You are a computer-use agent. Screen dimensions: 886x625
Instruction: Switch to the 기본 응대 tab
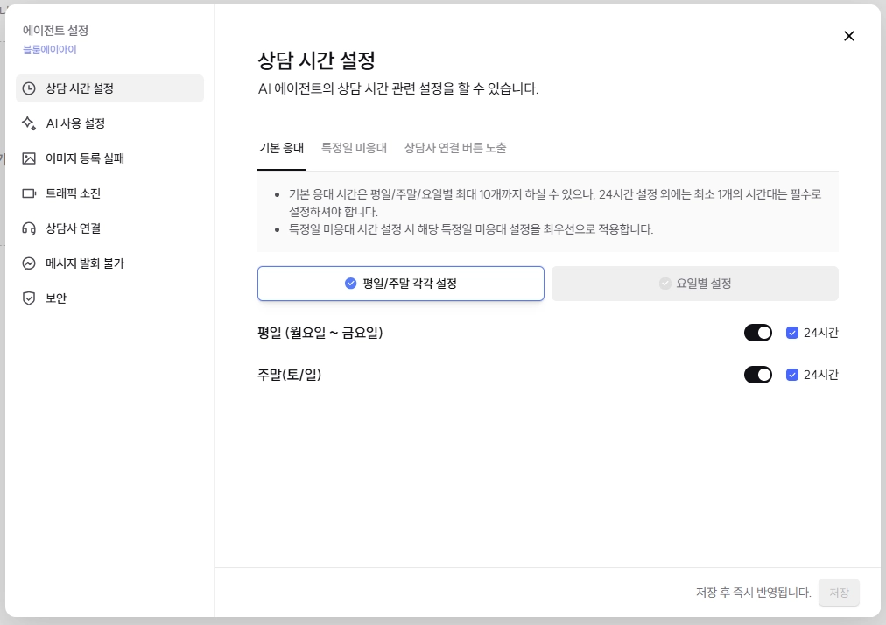click(x=281, y=148)
